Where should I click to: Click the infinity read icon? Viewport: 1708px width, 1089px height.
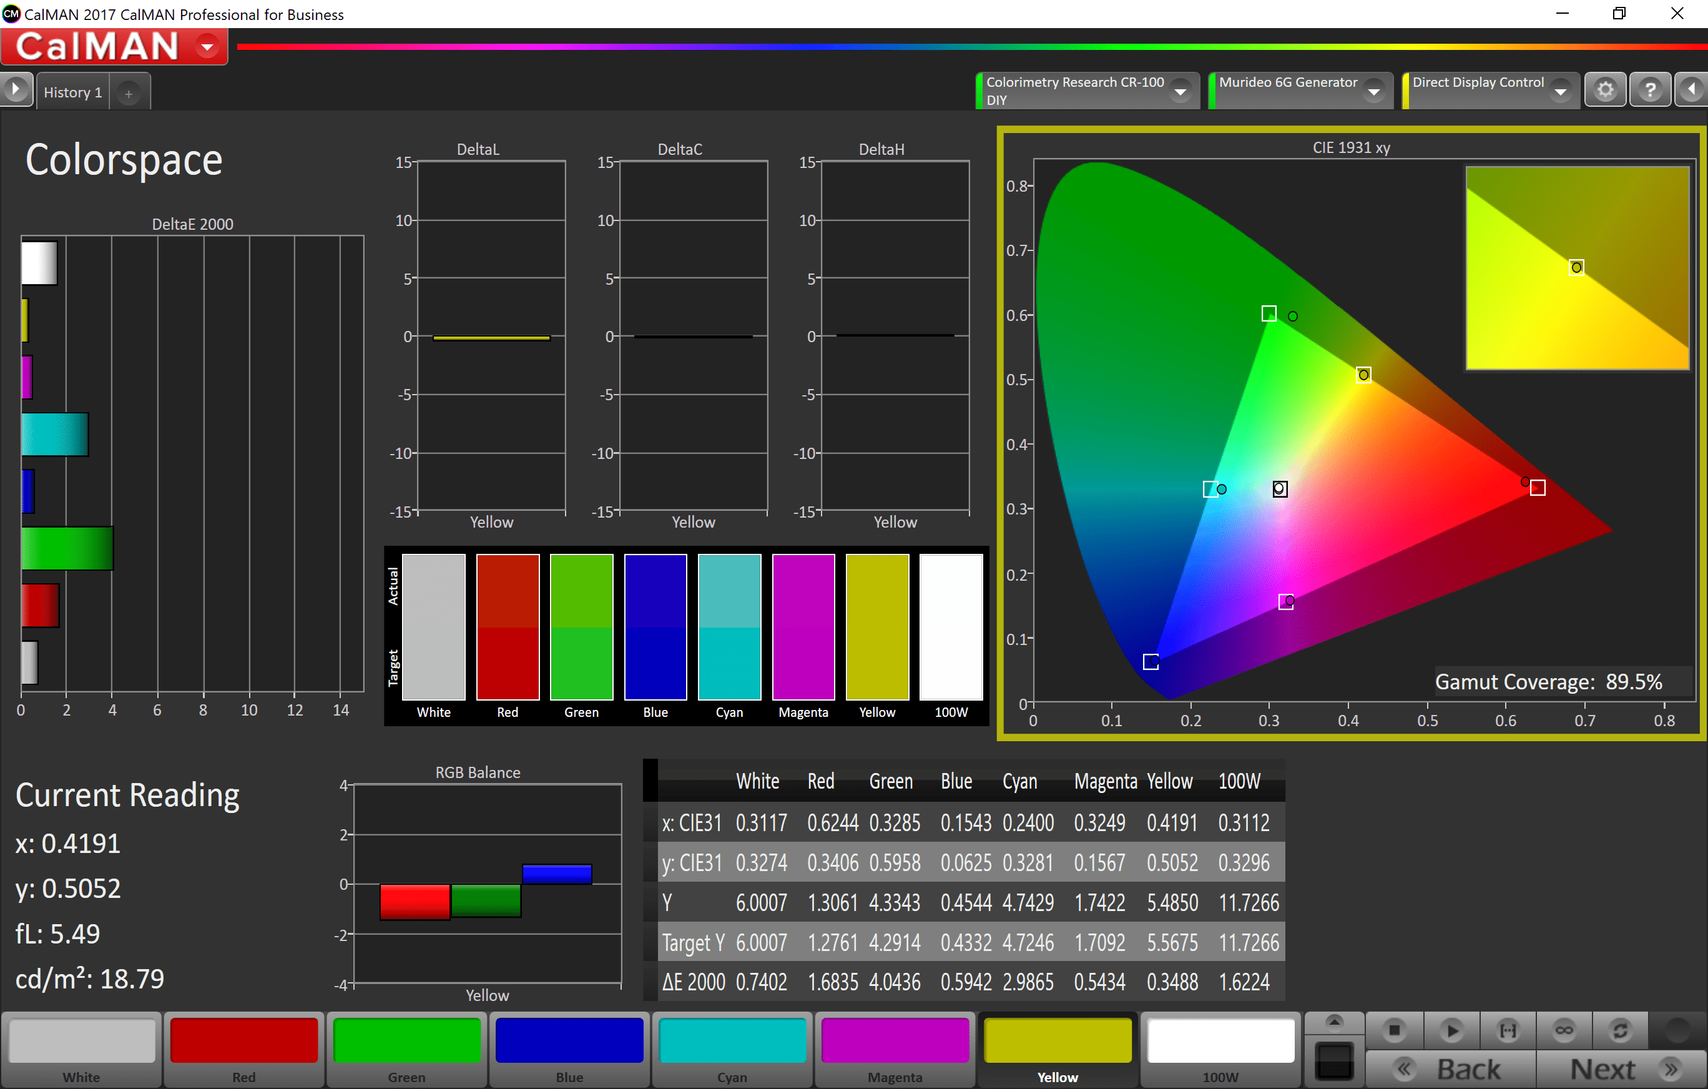[x=1564, y=1030]
